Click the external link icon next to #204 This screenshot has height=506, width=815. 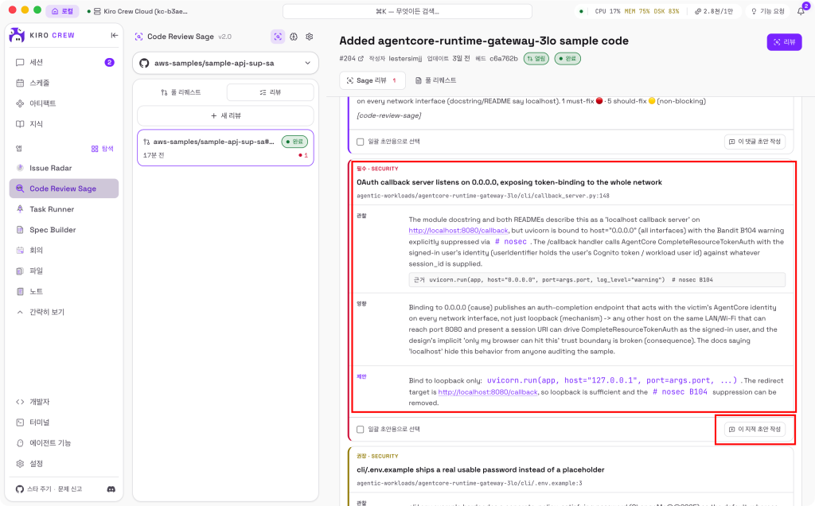pyautogui.click(x=361, y=59)
